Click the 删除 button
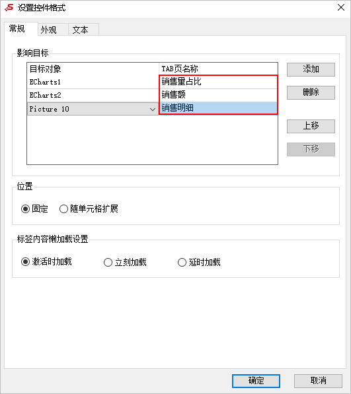Screen dimensions: 351x394 coord(311,92)
